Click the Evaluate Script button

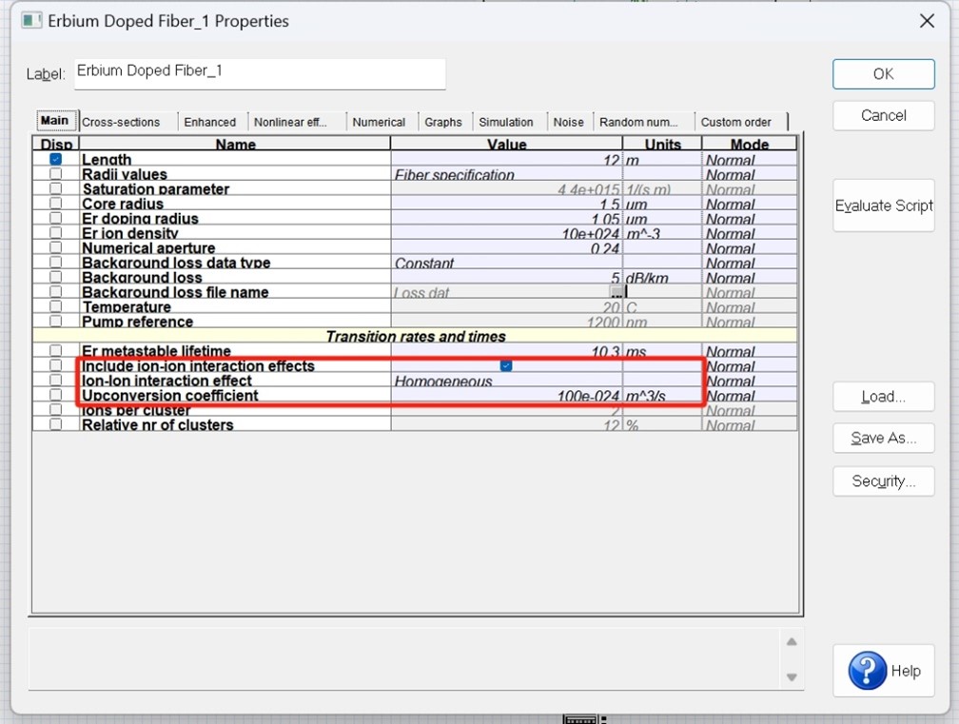(x=883, y=205)
